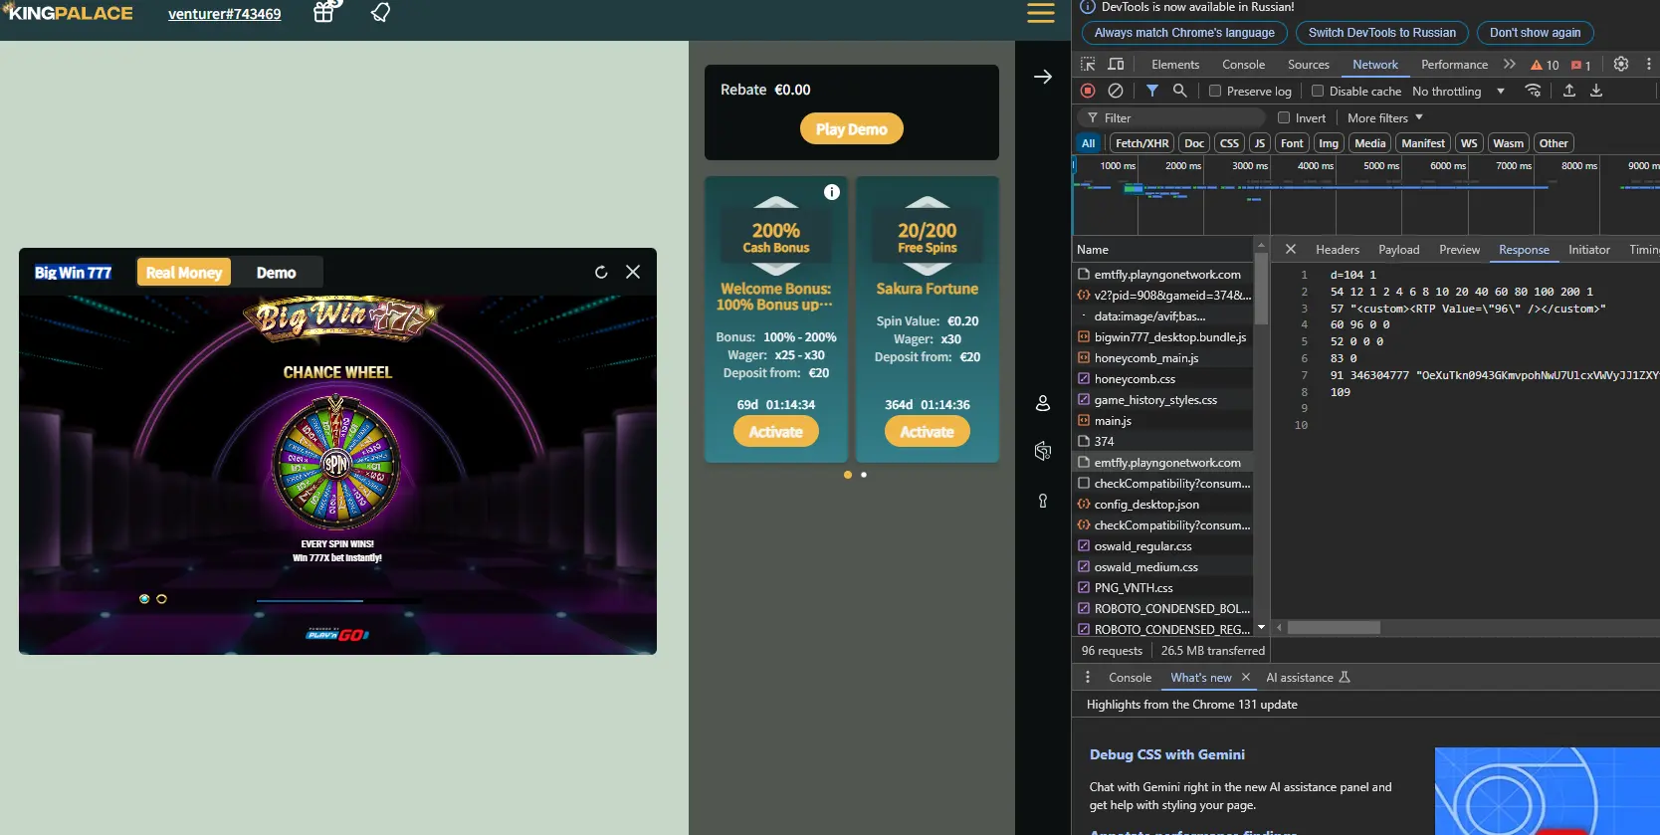Open the hamburger menu on KingPalace
The image size is (1660, 835).
[1041, 13]
